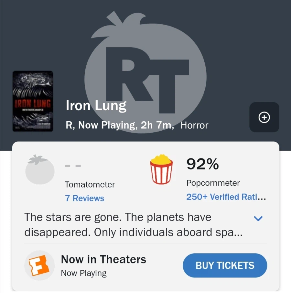Click the Popcornmeter label

click(x=213, y=183)
